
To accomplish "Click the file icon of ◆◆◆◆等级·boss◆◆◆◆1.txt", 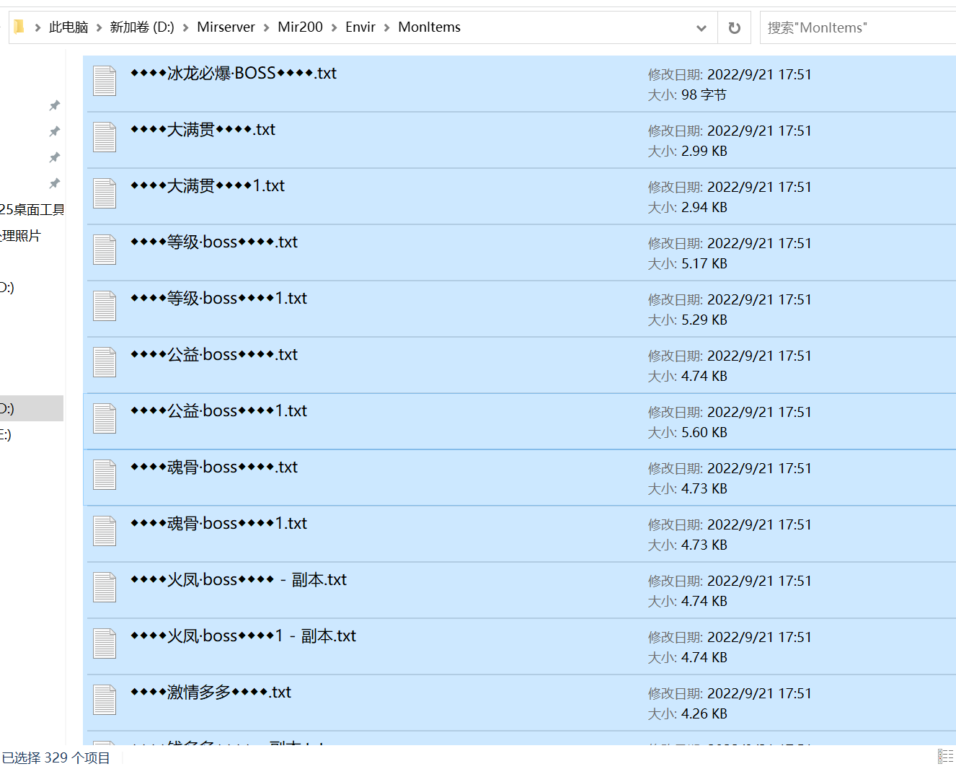I will (105, 306).
